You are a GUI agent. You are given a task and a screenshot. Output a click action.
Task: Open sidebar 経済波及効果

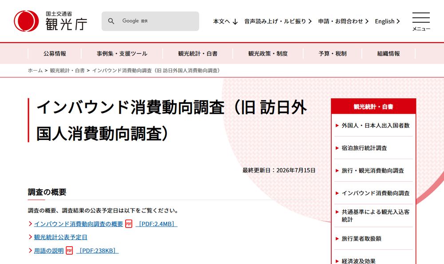coord(358,261)
